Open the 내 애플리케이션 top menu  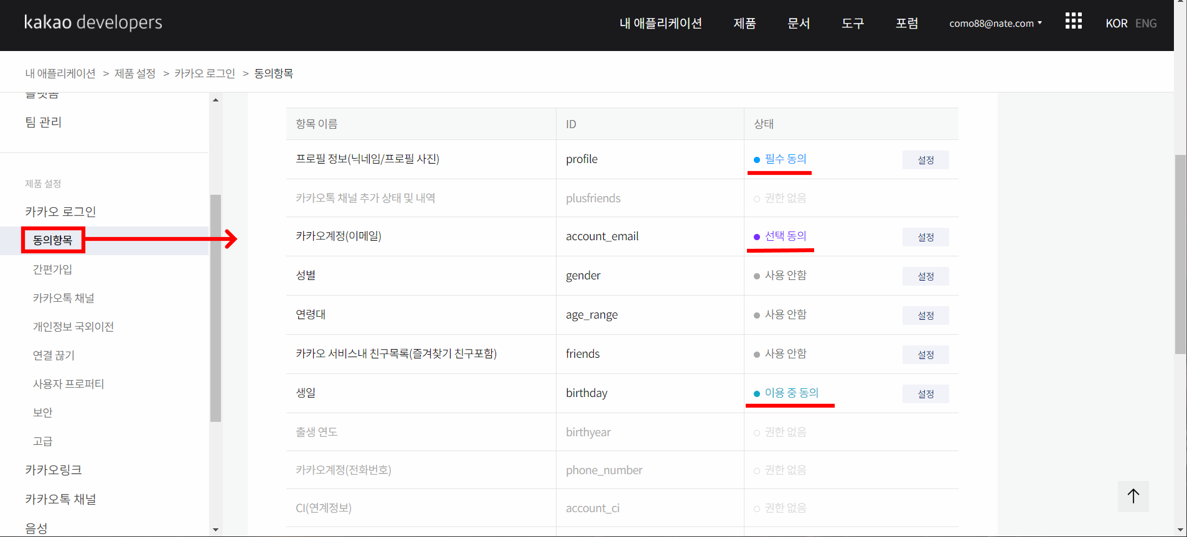(x=660, y=23)
